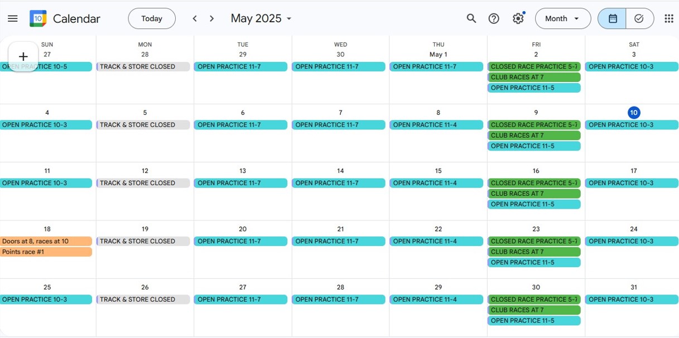Image resolution: width=679 pixels, height=338 pixels.
Task: Select the highlighted date 10
Action: point(634,113)
